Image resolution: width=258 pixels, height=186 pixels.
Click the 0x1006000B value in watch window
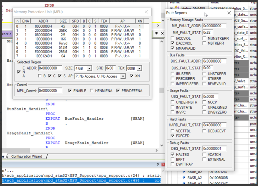tap(218, 178)
